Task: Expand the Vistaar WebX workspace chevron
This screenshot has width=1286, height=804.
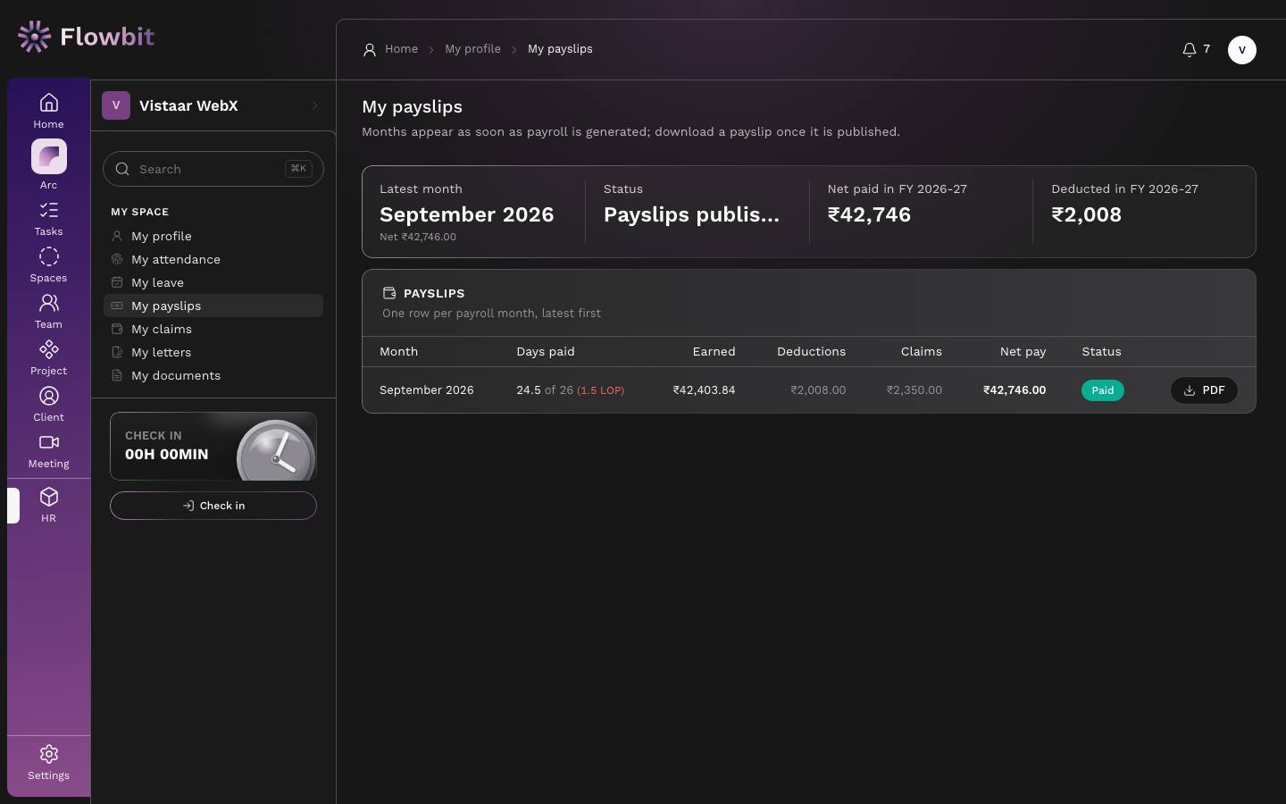Action: [315, 105]
